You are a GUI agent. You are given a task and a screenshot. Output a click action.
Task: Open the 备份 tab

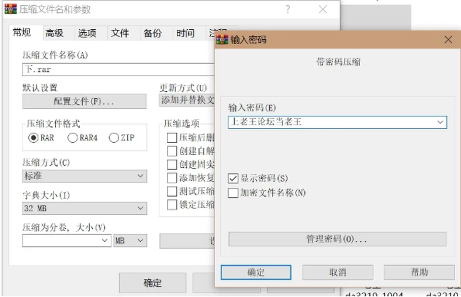pyautogui.click(x=153, y=33)
